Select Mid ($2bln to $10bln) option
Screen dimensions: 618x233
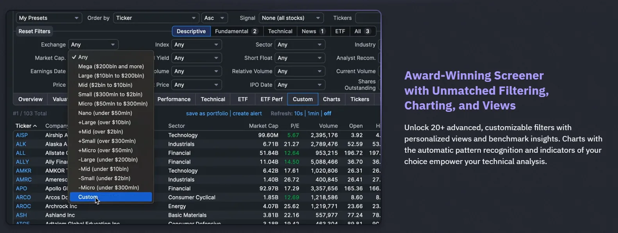[x=111, y=85]
